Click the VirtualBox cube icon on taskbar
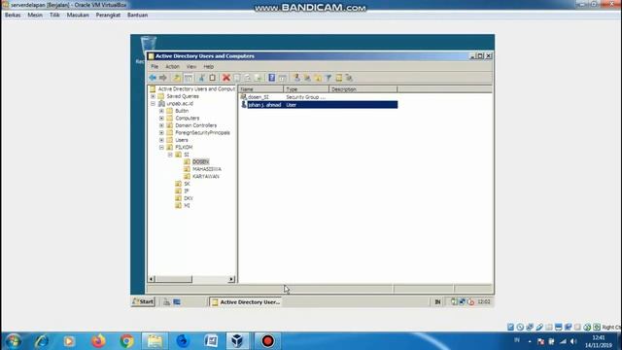622x350 pixels. [237, 341]
